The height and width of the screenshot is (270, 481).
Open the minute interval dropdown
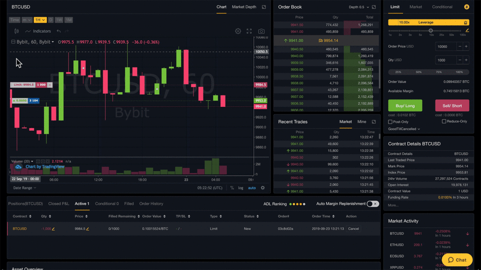pyautogui.click(x=27, y=20)
